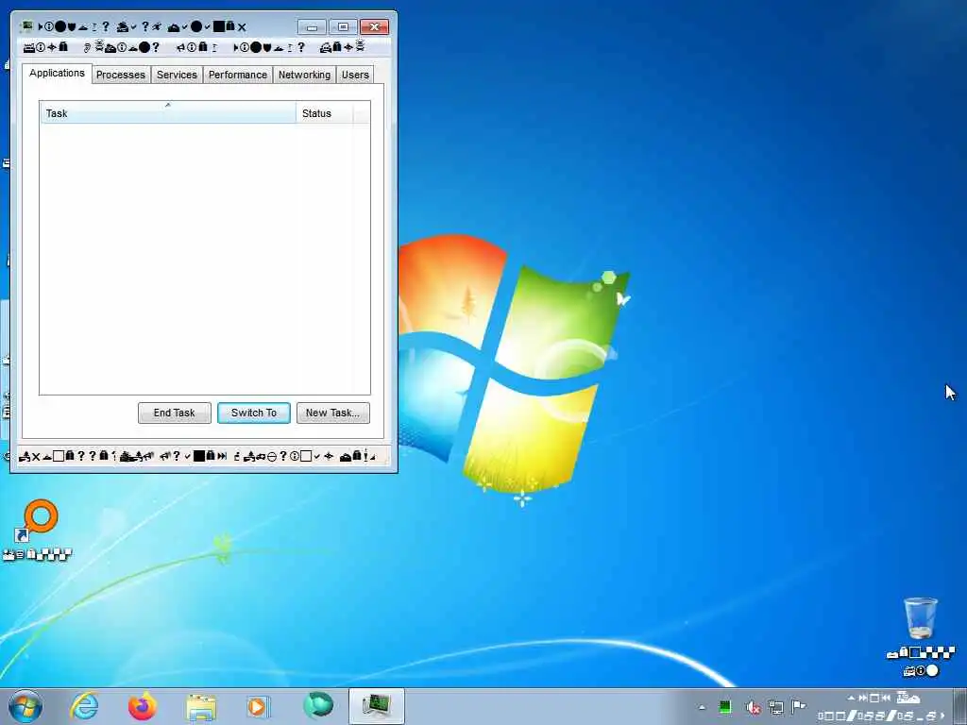Click the muted volume speaker tray icon
Viewport: 967px width, 725px height.
tap(753, 708)
